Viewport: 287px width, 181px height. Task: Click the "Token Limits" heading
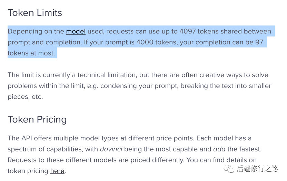pos(35,13)
